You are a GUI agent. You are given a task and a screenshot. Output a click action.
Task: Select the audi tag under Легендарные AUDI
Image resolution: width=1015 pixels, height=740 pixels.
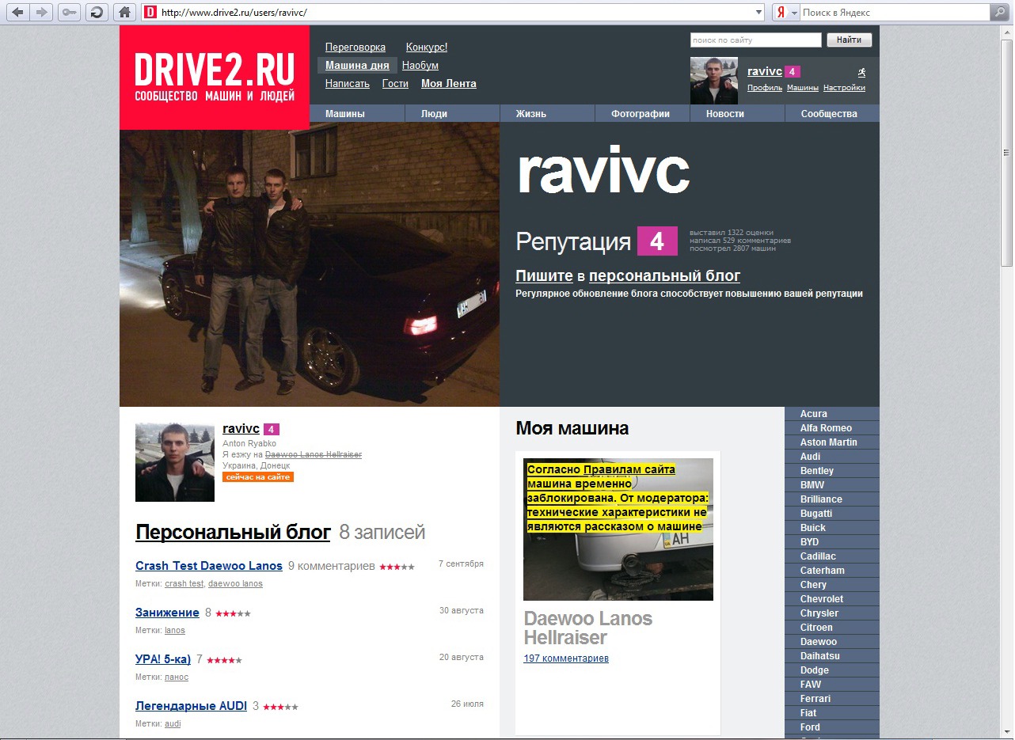[x=173, y=724]
